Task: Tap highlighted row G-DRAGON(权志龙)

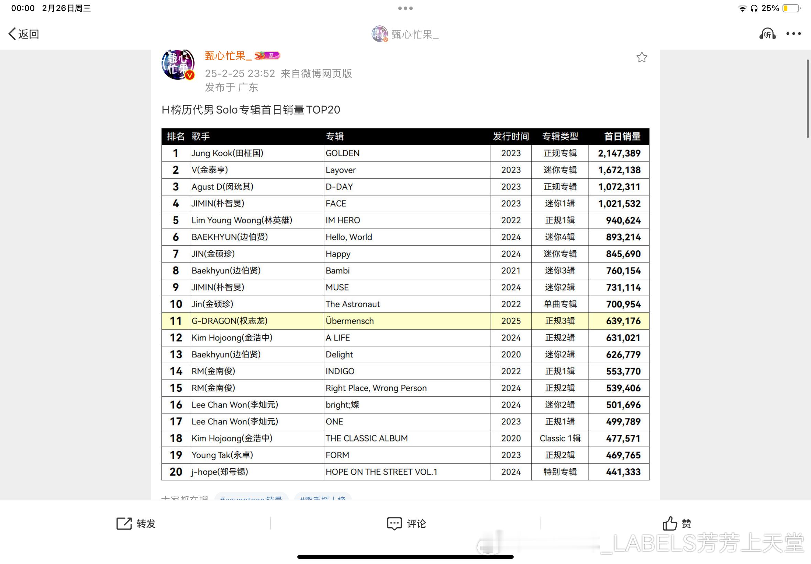Action: (x=405, y=321)
